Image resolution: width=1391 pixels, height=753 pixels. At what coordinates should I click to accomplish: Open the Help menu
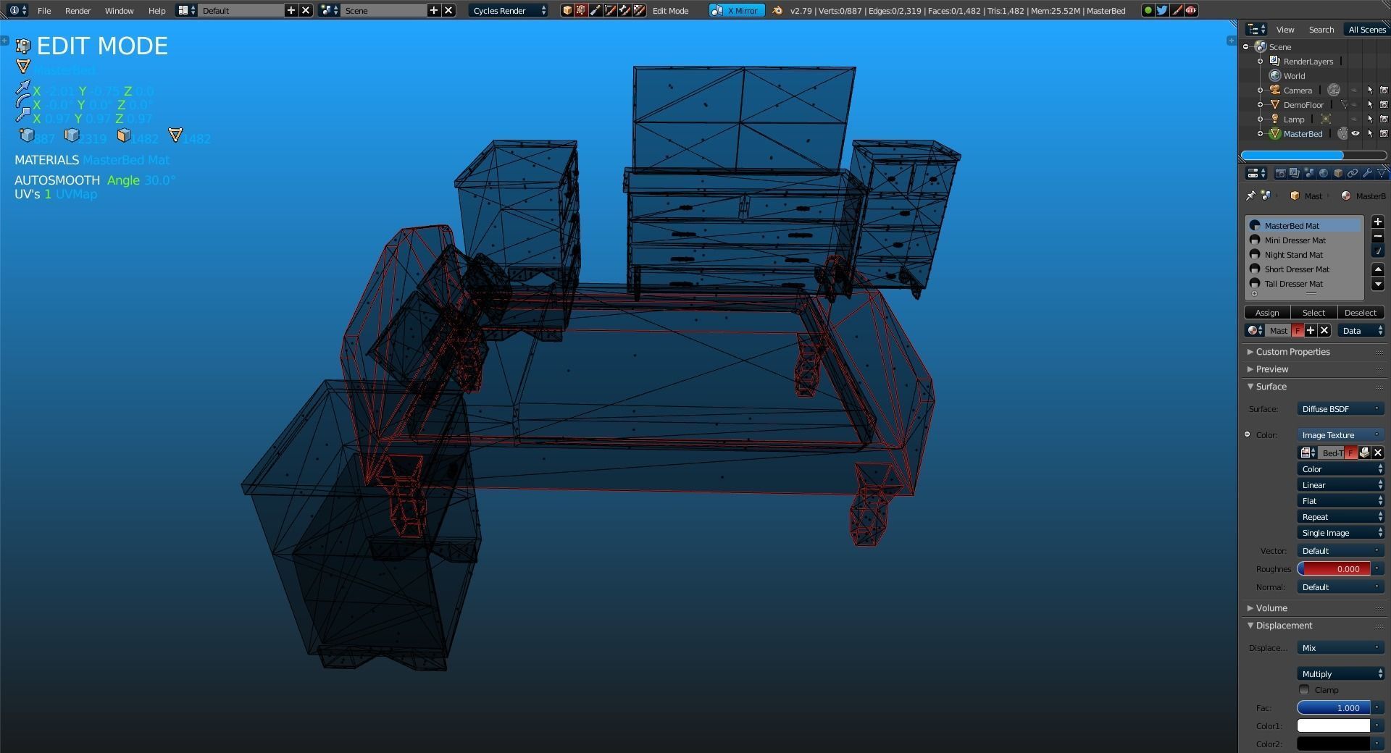point(156,11)
